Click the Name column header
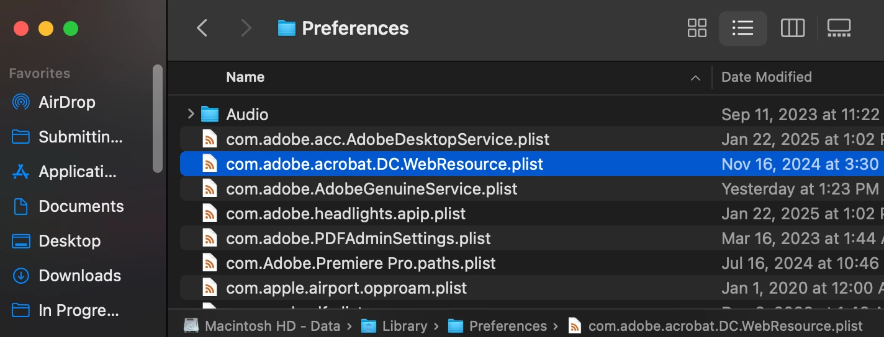Screen dimensions: 884x337 pyautogui.click(x=245, y=77)
